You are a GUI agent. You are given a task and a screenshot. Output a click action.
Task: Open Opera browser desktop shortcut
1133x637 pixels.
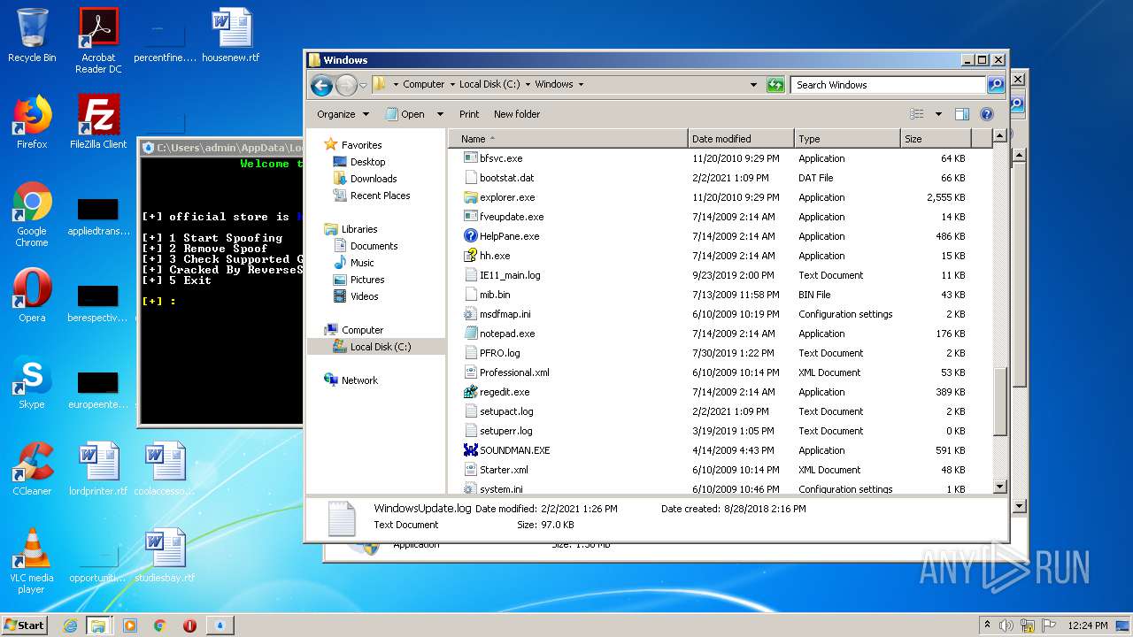(32, 296)
